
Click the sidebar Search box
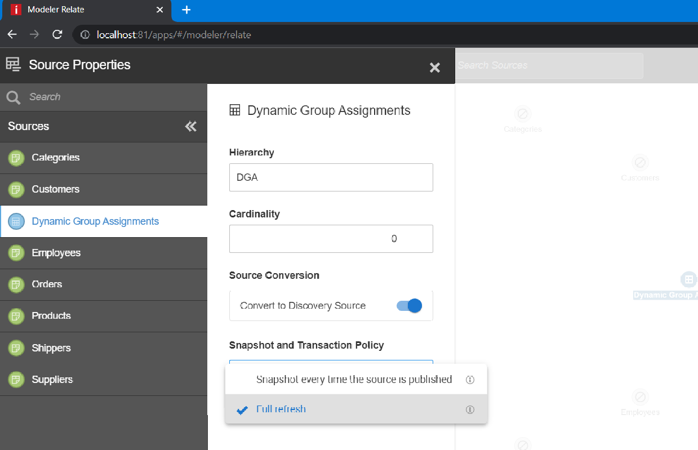[104, 97]
